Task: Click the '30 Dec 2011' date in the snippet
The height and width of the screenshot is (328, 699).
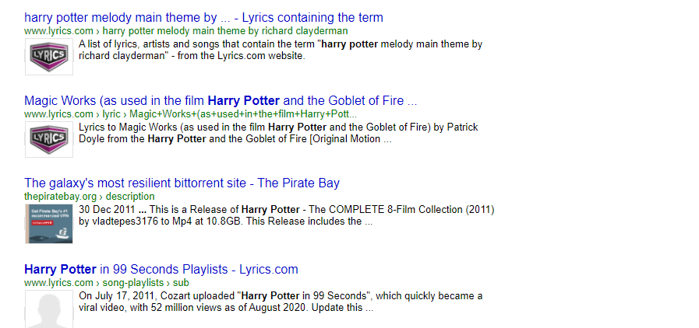Action: coord(107,209)
